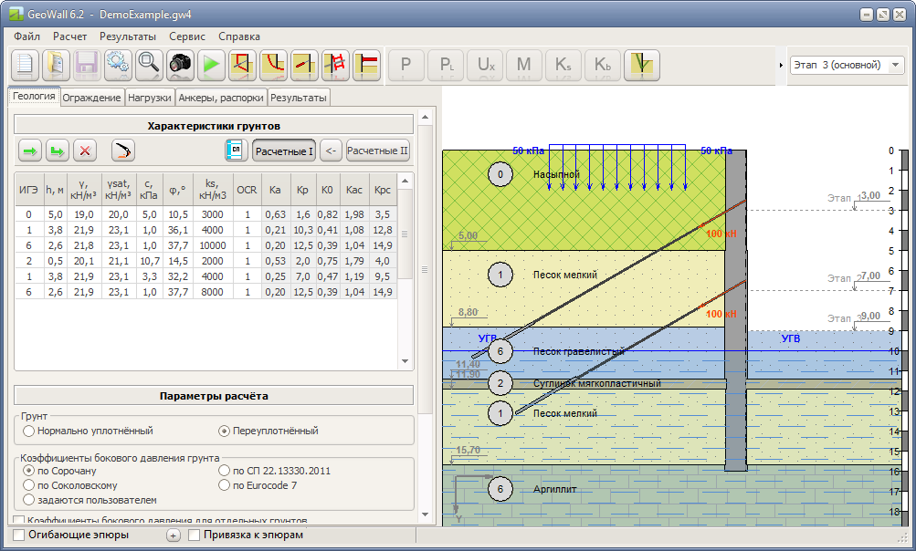This screenshot has height=551, width=916.
Task: Take a snapshot with the camera icon
Action: (180, 64)
